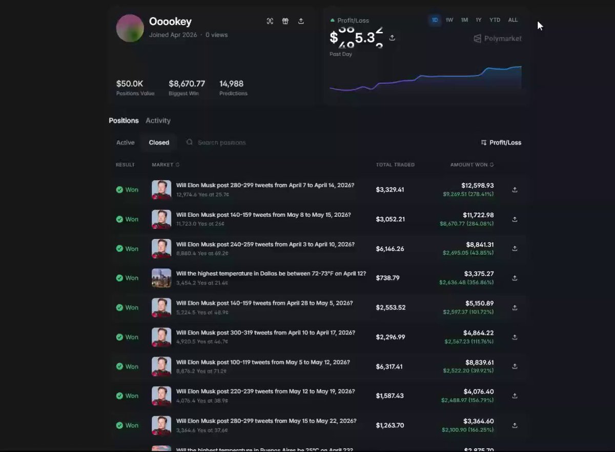Viewport: 615px width, 452px height.
Task: Share the April 28 to May 5 tweets position
Action: pyautogui.click(x=515, y=307)
